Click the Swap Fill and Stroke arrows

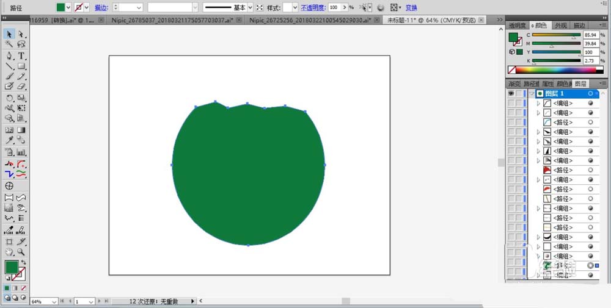[x=23, y=262]
